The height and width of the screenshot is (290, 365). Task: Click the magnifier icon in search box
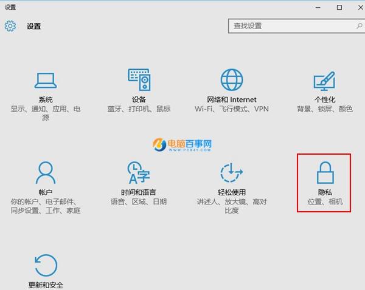(359, 25)
